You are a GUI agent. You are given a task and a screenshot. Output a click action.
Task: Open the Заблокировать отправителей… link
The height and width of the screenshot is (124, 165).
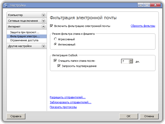71,102
